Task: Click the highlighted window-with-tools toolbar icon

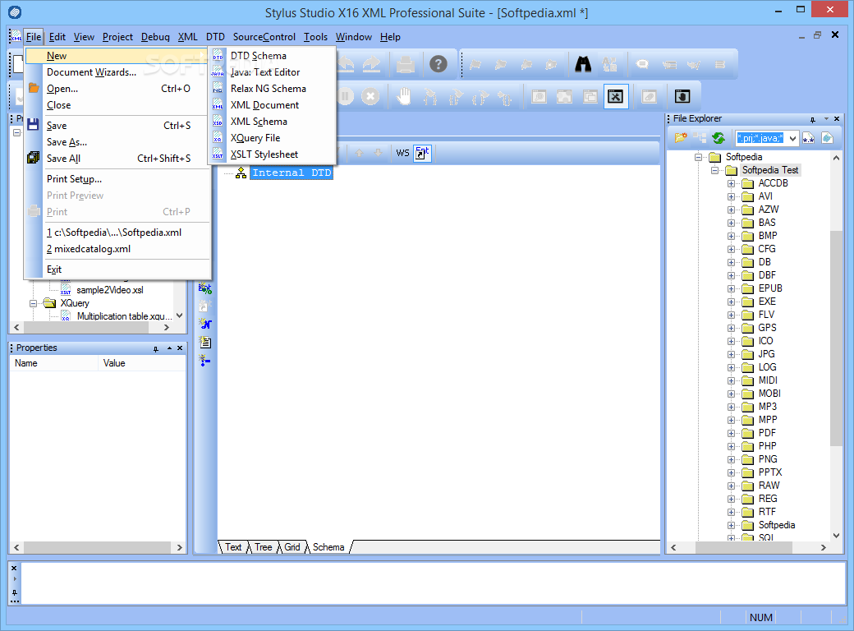Action: [615, 97]
